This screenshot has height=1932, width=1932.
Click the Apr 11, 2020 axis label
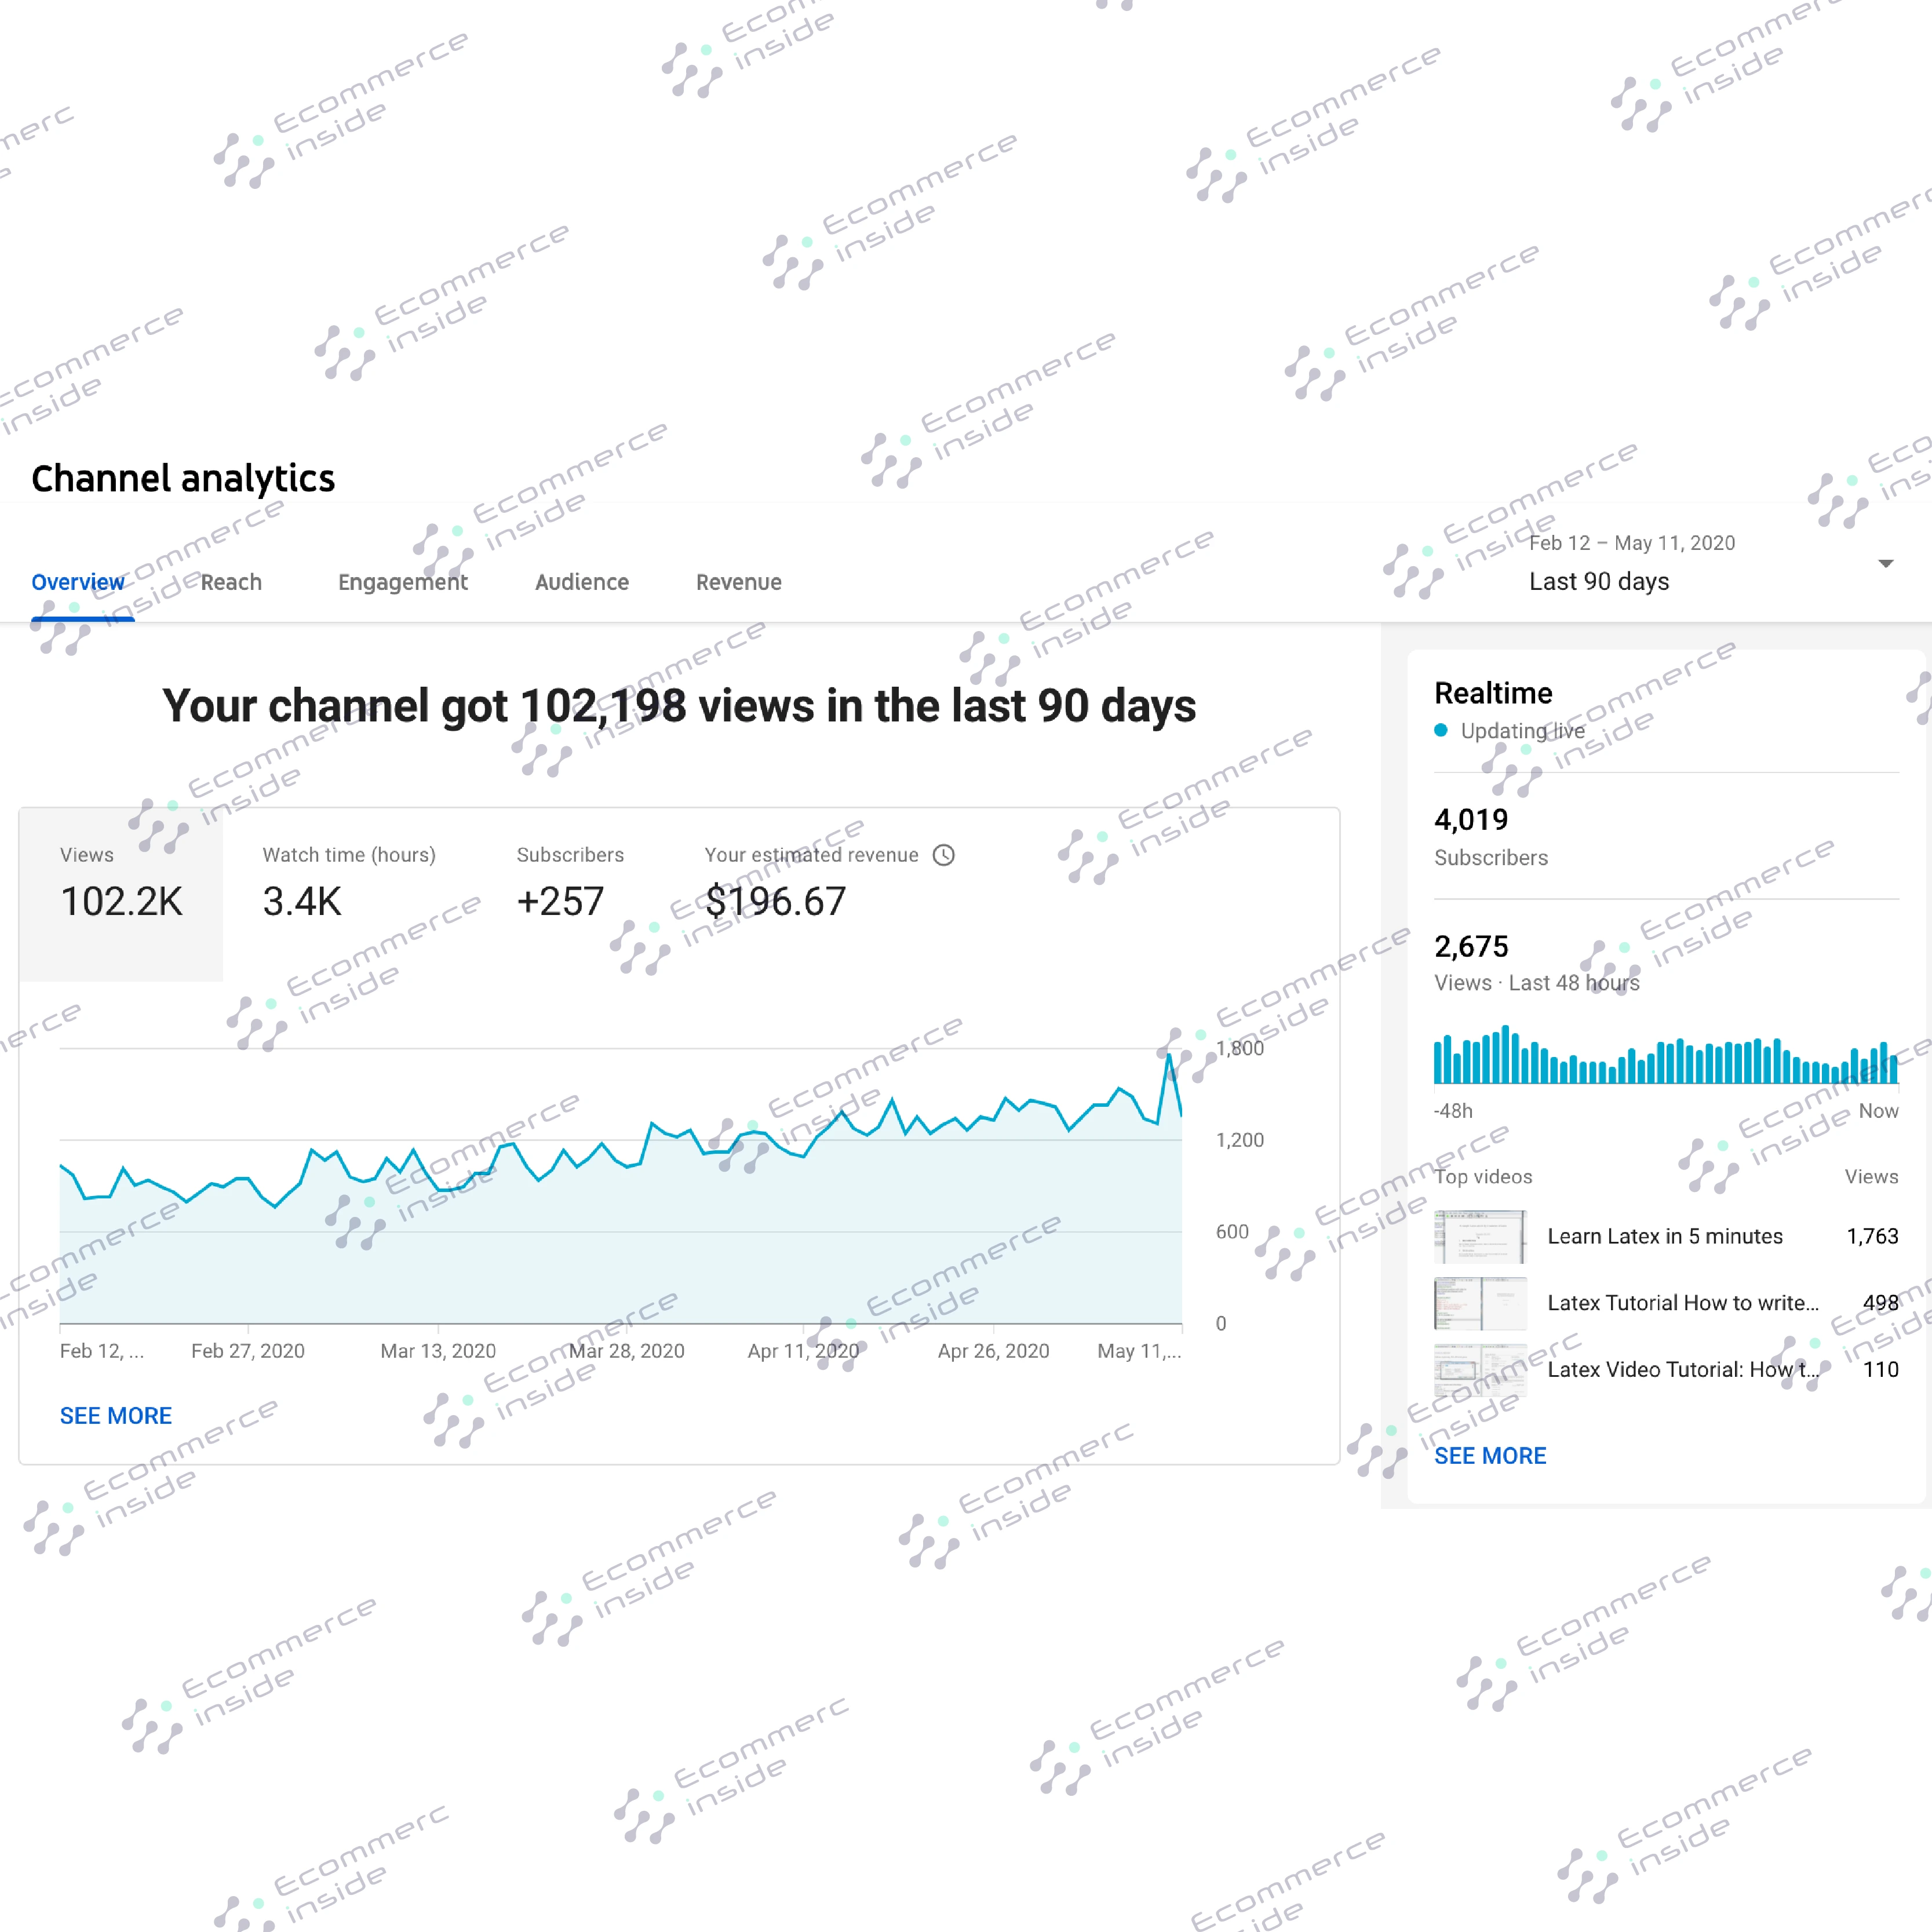pyautogui.click(x=803, y=1350)
